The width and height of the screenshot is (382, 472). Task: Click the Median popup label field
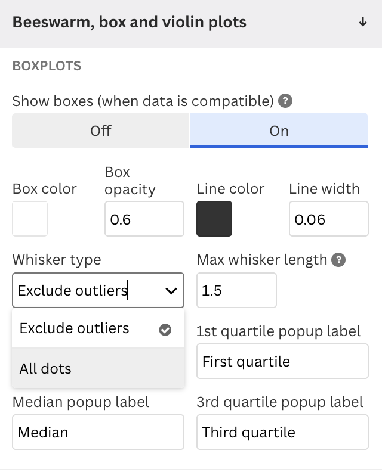pyautogui.click(x=98, y=432)
